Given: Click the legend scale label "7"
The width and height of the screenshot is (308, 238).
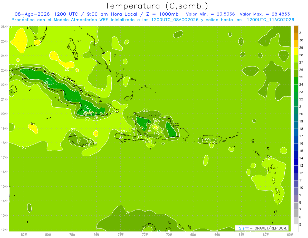Looking at the screenshot, I should coord(300,210).
